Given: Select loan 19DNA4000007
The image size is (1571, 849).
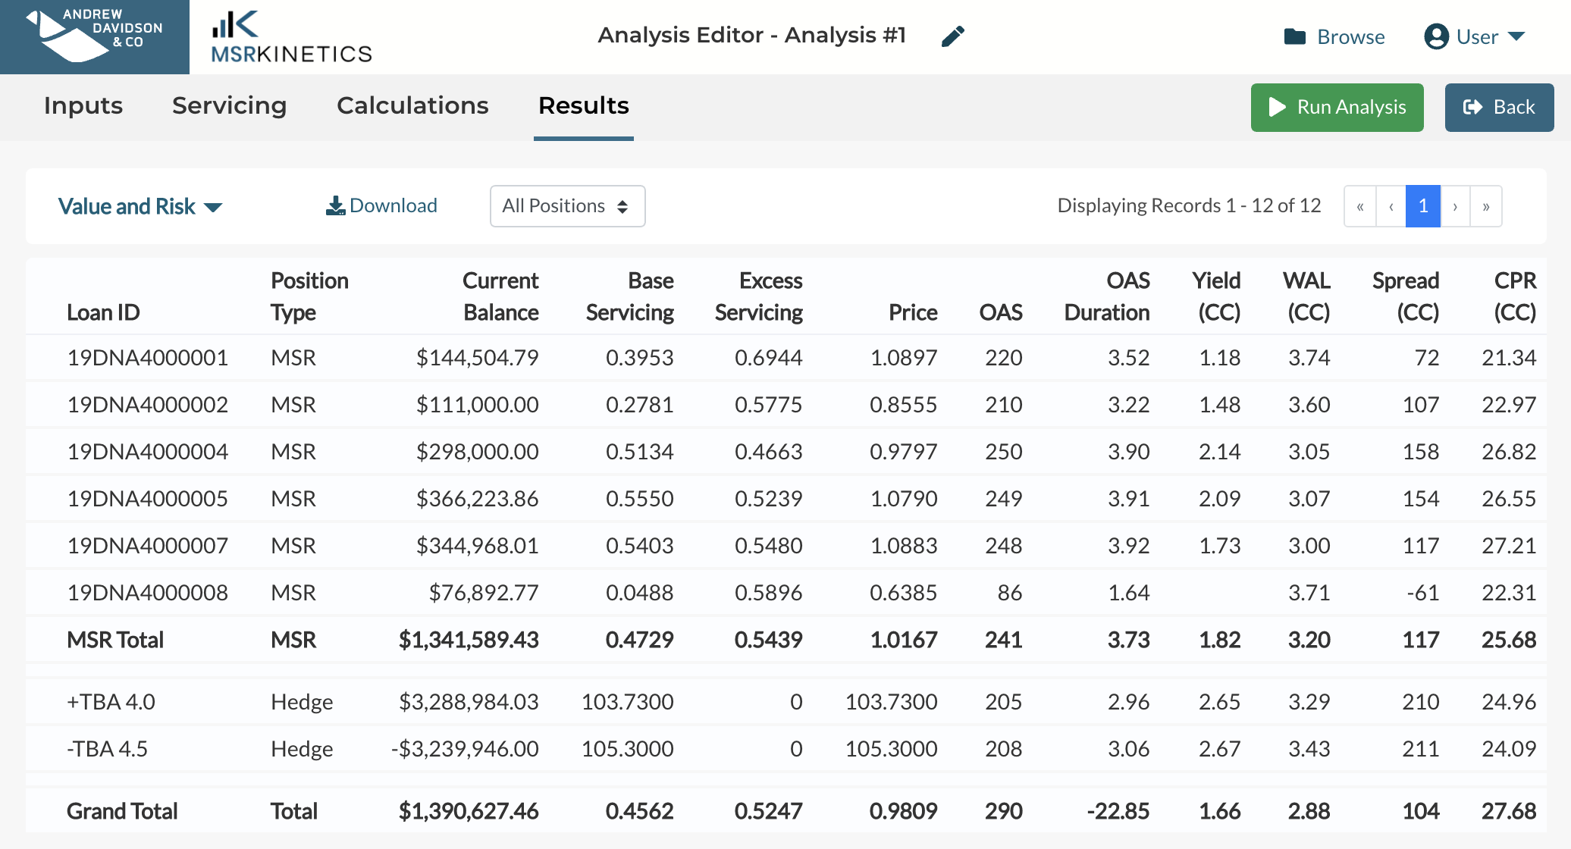Looking at the screenshot, I should [x=148, y=546].
